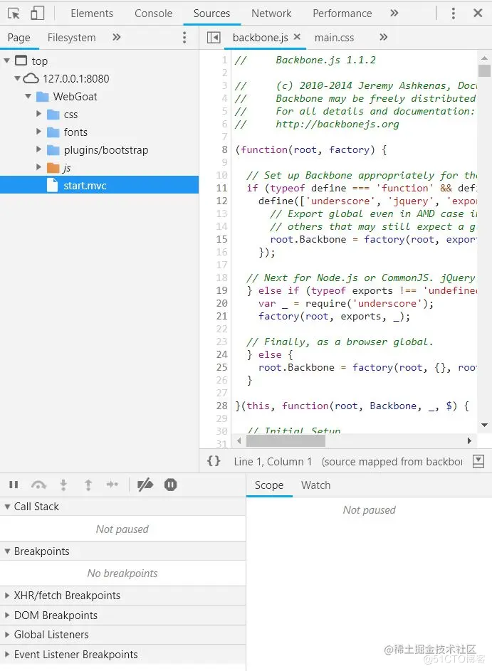Expand the plugins/bootstrap folder arrow
Viewport: 492px width, 671px height.
tap(38, 149)
